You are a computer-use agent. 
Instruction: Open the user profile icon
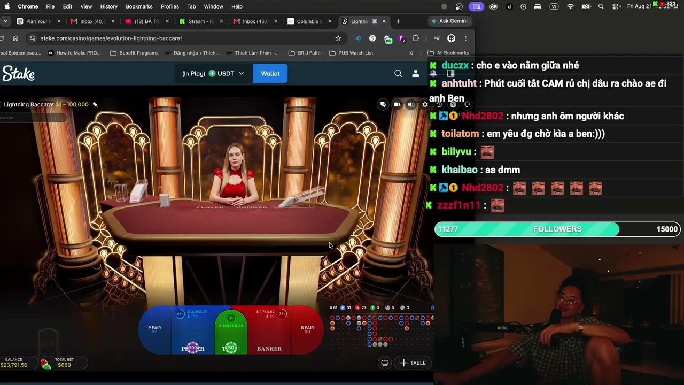416,73
